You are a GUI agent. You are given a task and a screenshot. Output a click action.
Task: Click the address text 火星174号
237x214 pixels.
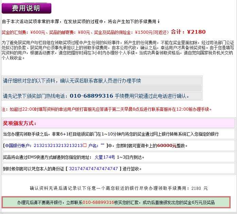(x=105, y=157)
